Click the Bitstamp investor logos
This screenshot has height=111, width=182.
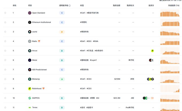tap(150, 79)
